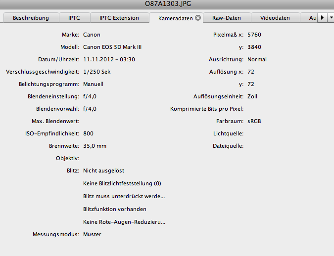The height and width of the screenshot is (256, 334).
Task: Switch to the Beschreibung tab
Action: pos(31,18)
